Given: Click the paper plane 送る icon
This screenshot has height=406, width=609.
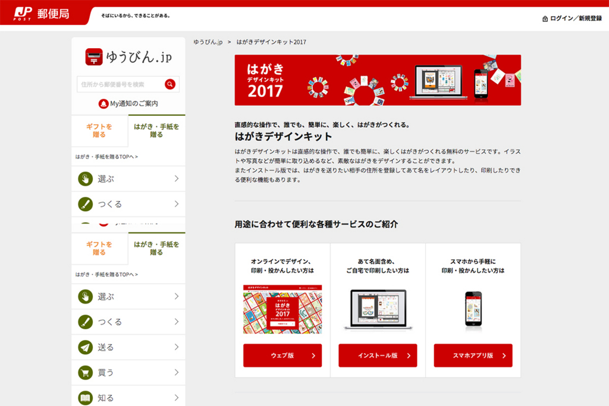Looking at the screenshot, I should pyautogui.click(x=86, y=347).
